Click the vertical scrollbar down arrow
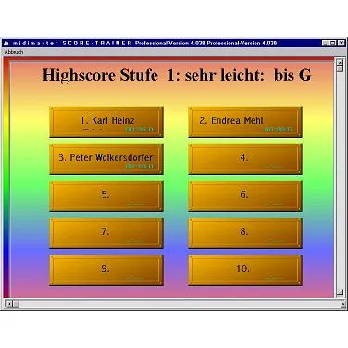Image resolution: width=348 pixels, height=348 pixels. (340, 292)
